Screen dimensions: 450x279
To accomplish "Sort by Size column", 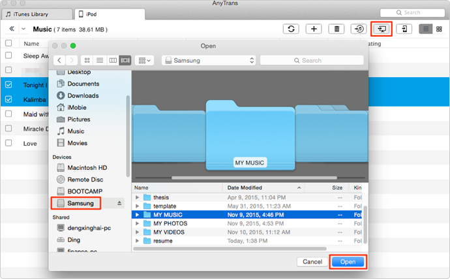I will pyautogui.click(x=327, y=188).
